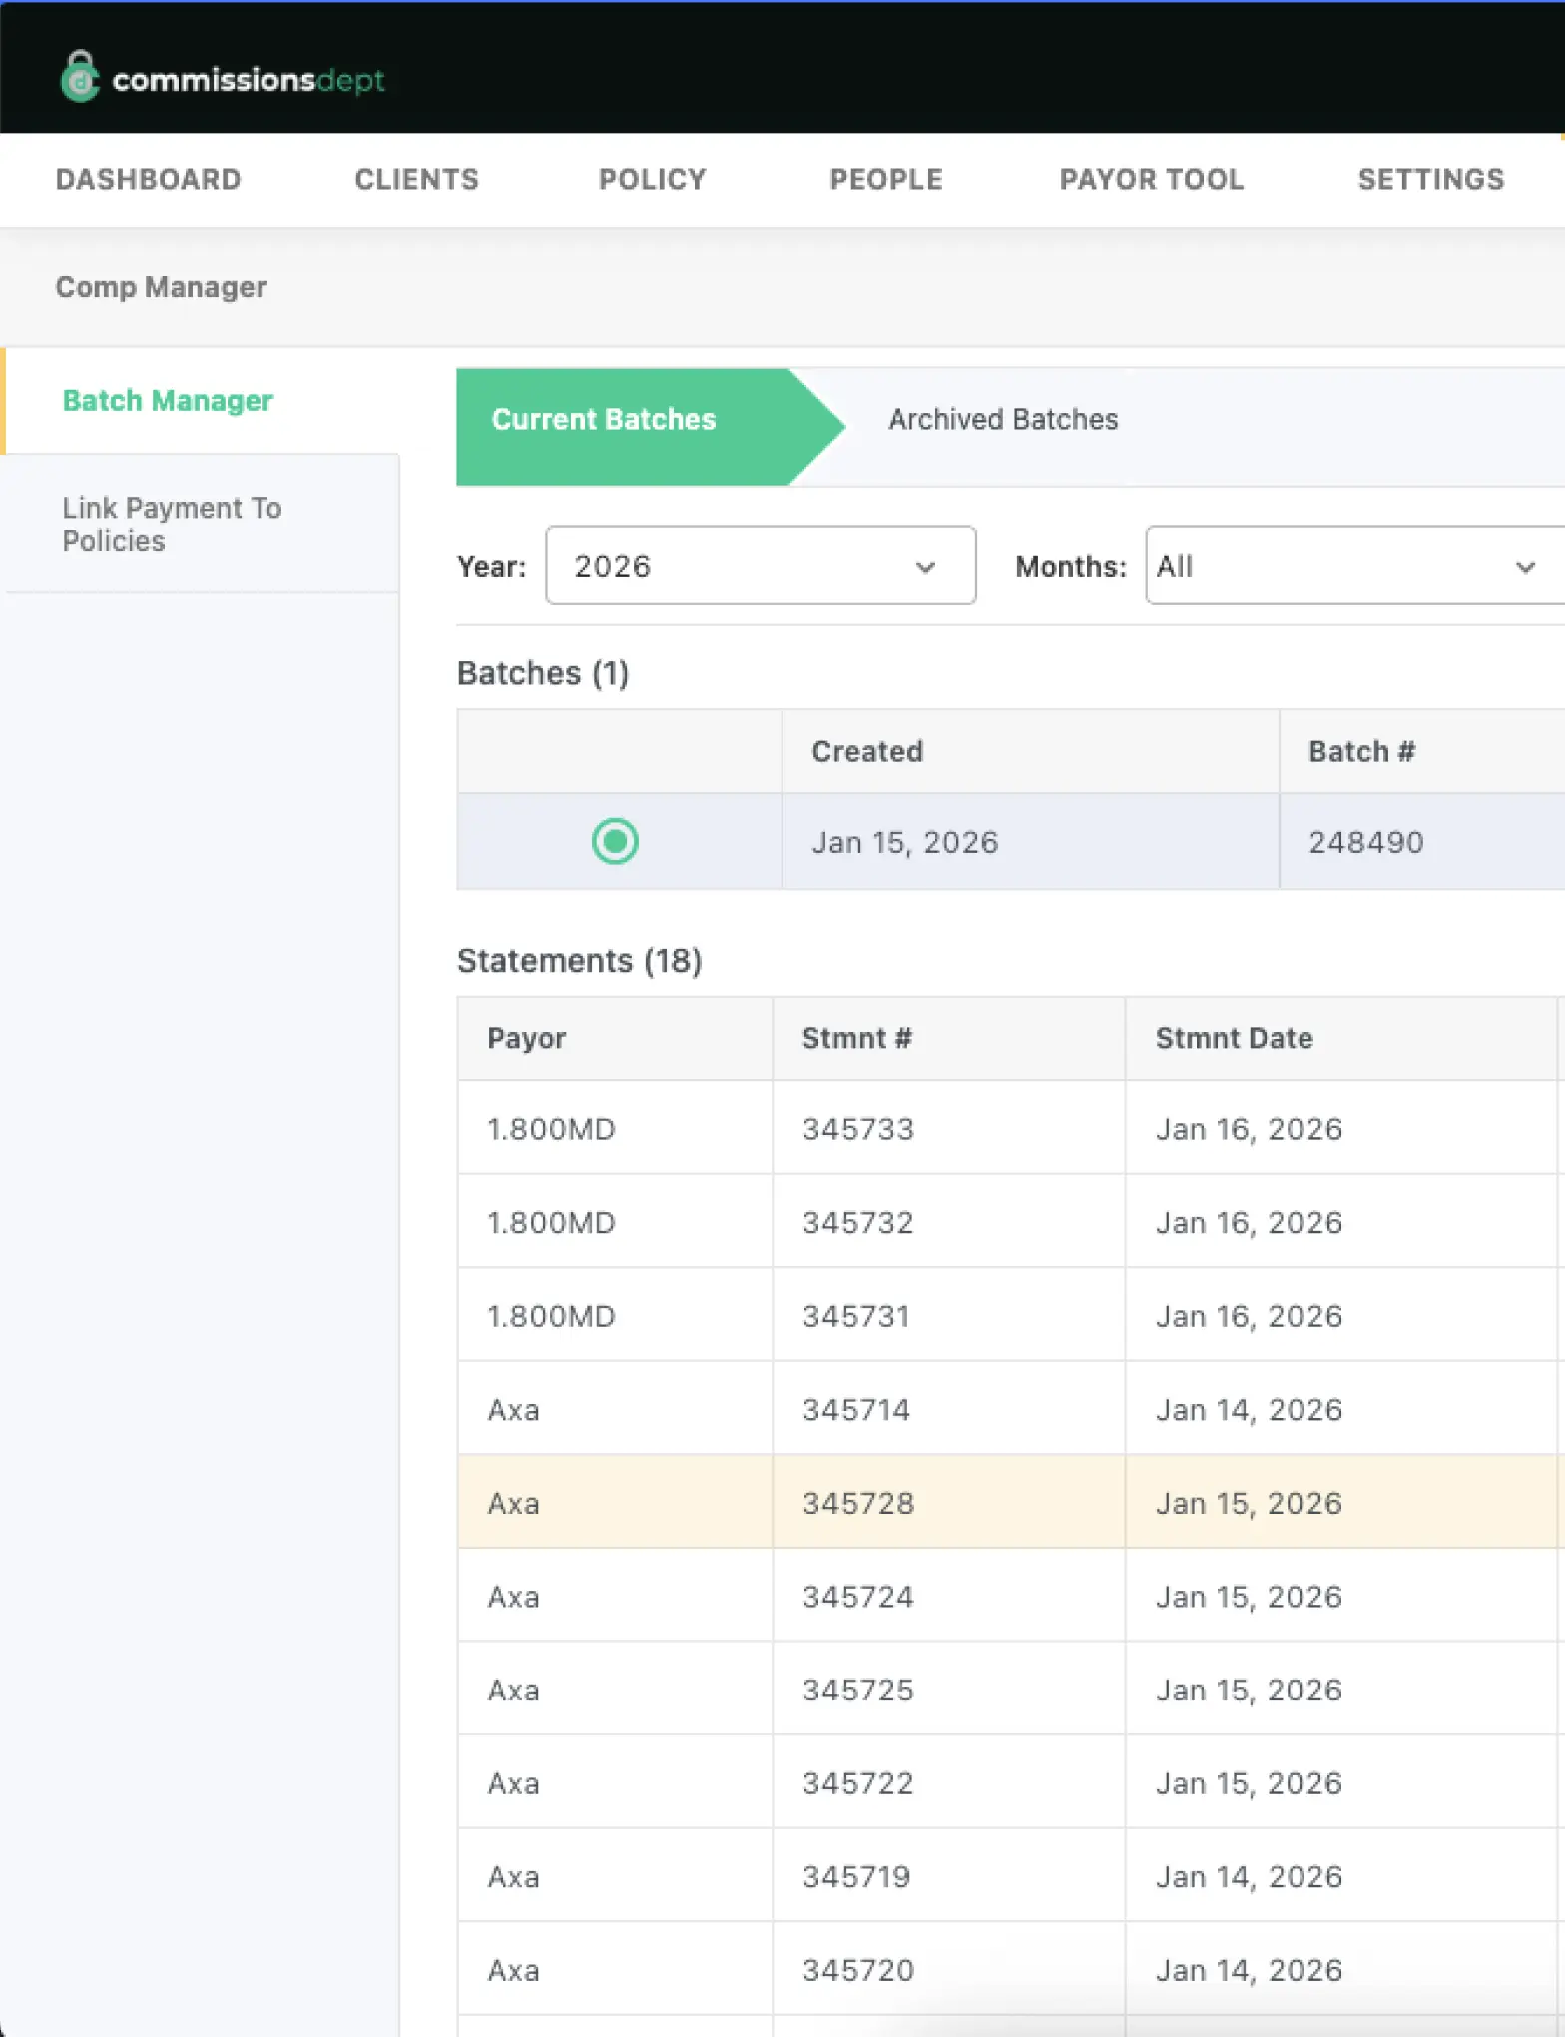Open the Settings menu
This screenshot has width=1565, height=2037.
[x=1430, y=179]
